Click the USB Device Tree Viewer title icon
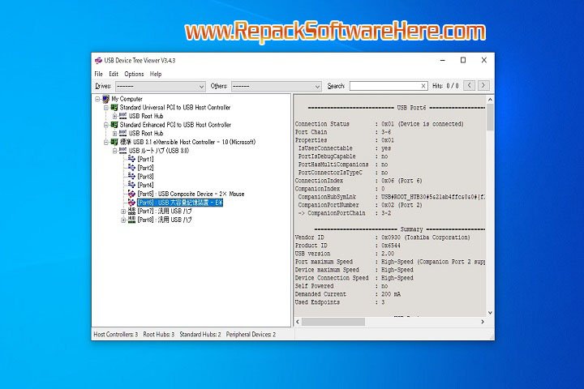Image resolution: width=584 pixels, height=389 pixels. coord(98,60)
